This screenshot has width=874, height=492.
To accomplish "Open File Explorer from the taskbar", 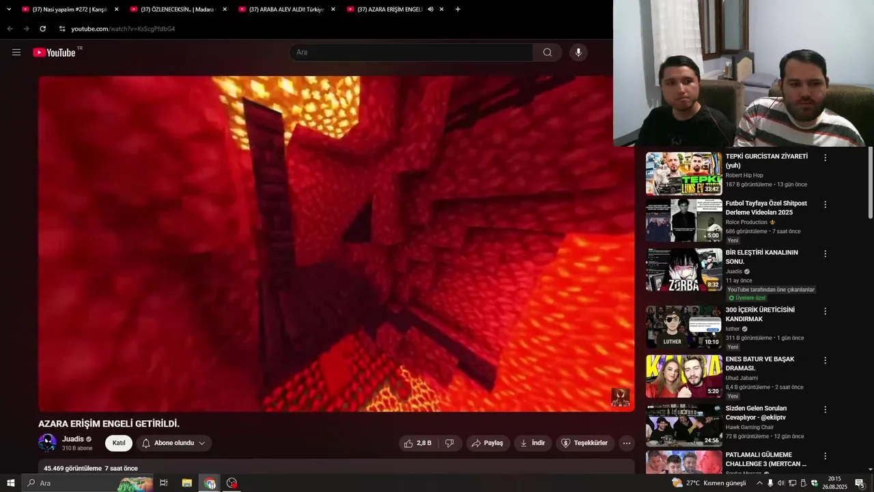I will (186, 483).
